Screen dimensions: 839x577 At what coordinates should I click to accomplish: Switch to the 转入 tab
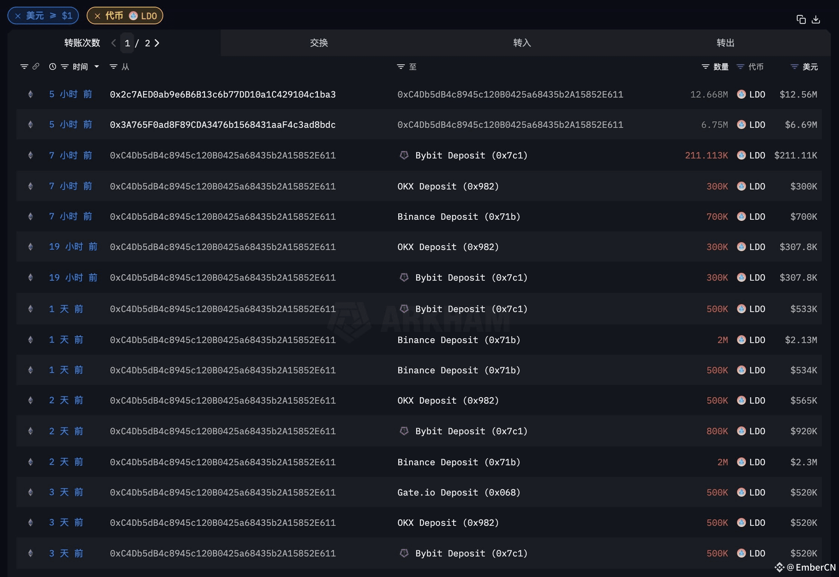point(522,43)
